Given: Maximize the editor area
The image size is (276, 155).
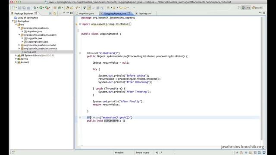Looking at the screenshot, I should (264, 13).
